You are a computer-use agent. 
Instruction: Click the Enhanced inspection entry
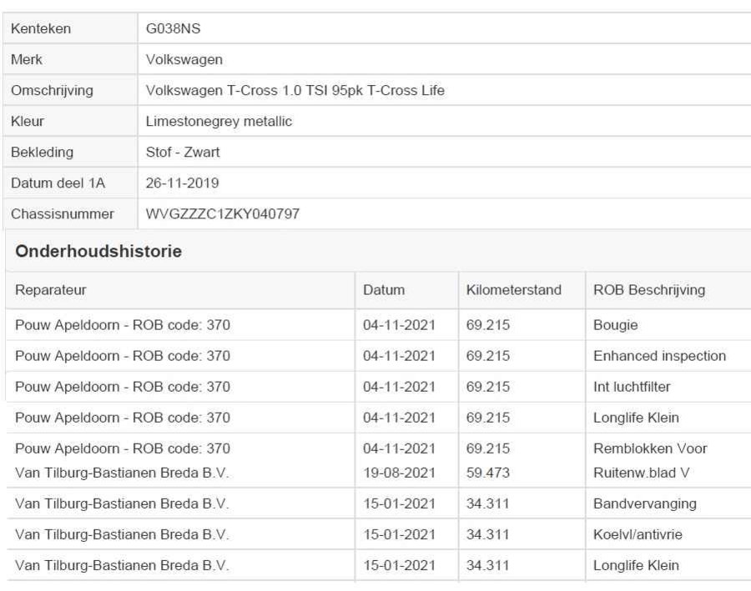click(659, 356)
